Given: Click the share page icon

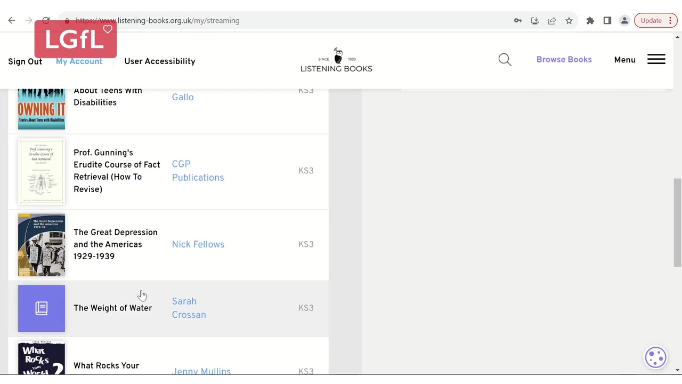Looking at the screenshot, I should coord(551,20).
